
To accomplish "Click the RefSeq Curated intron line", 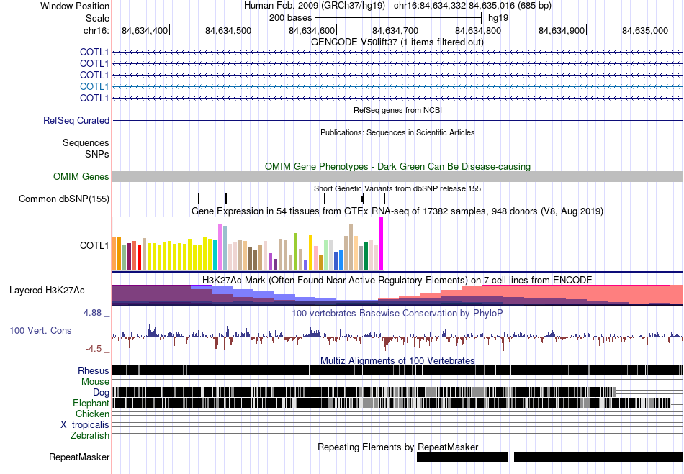I will point(398,120).
